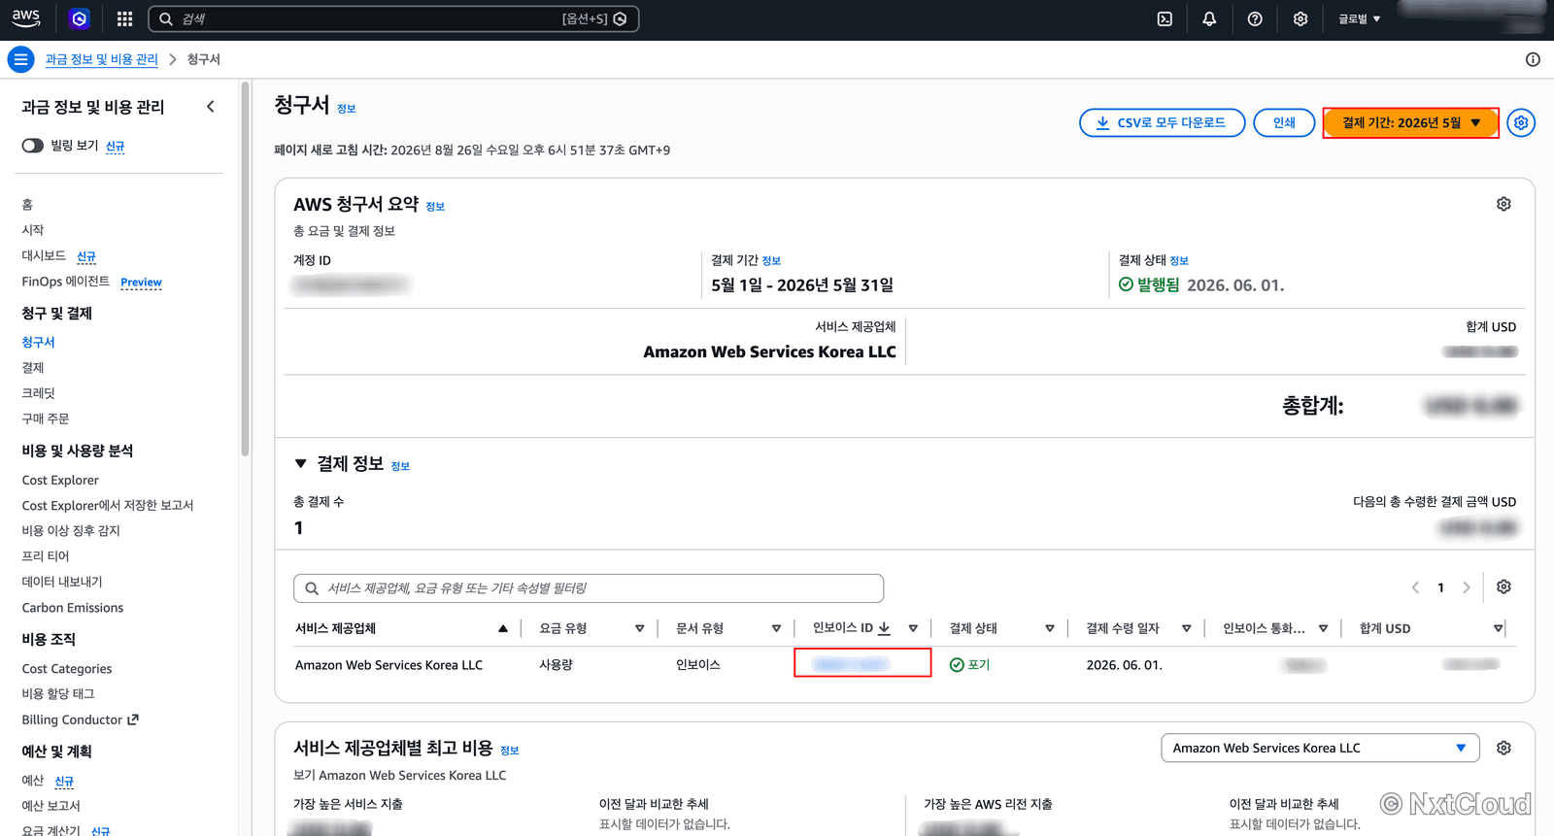Collapse the side navigation panel arrow
Viewport: 1554px width, 836px height.
tap(211, 107)
